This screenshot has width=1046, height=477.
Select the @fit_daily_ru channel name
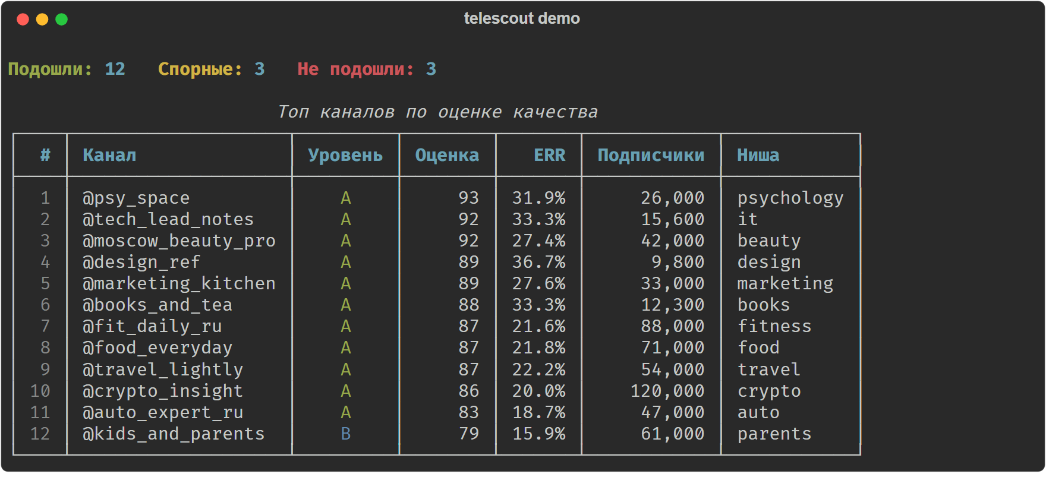[x=152, y=326]
